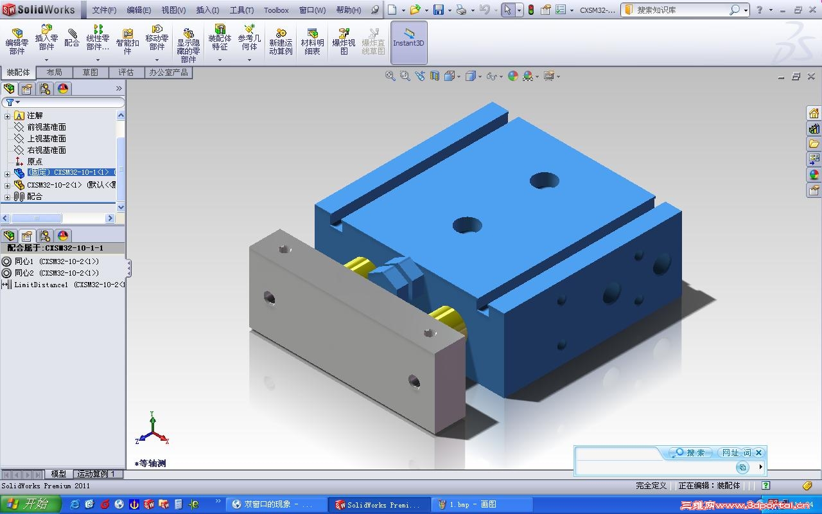822x514 pixels.
Task: Open the Assembly Features dropdown arrow
Action: pyautogui.click(x=220, y=60)
